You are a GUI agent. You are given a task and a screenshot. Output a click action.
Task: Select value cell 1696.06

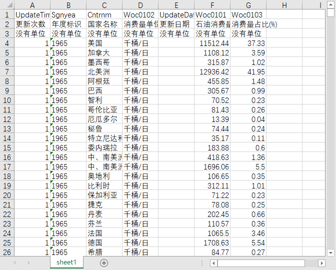click(x=212, y=166)
